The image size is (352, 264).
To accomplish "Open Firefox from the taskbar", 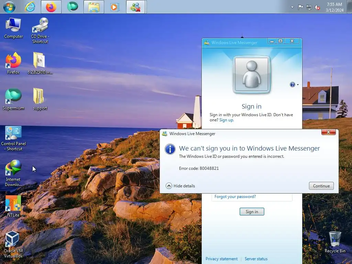I will 51,7.
